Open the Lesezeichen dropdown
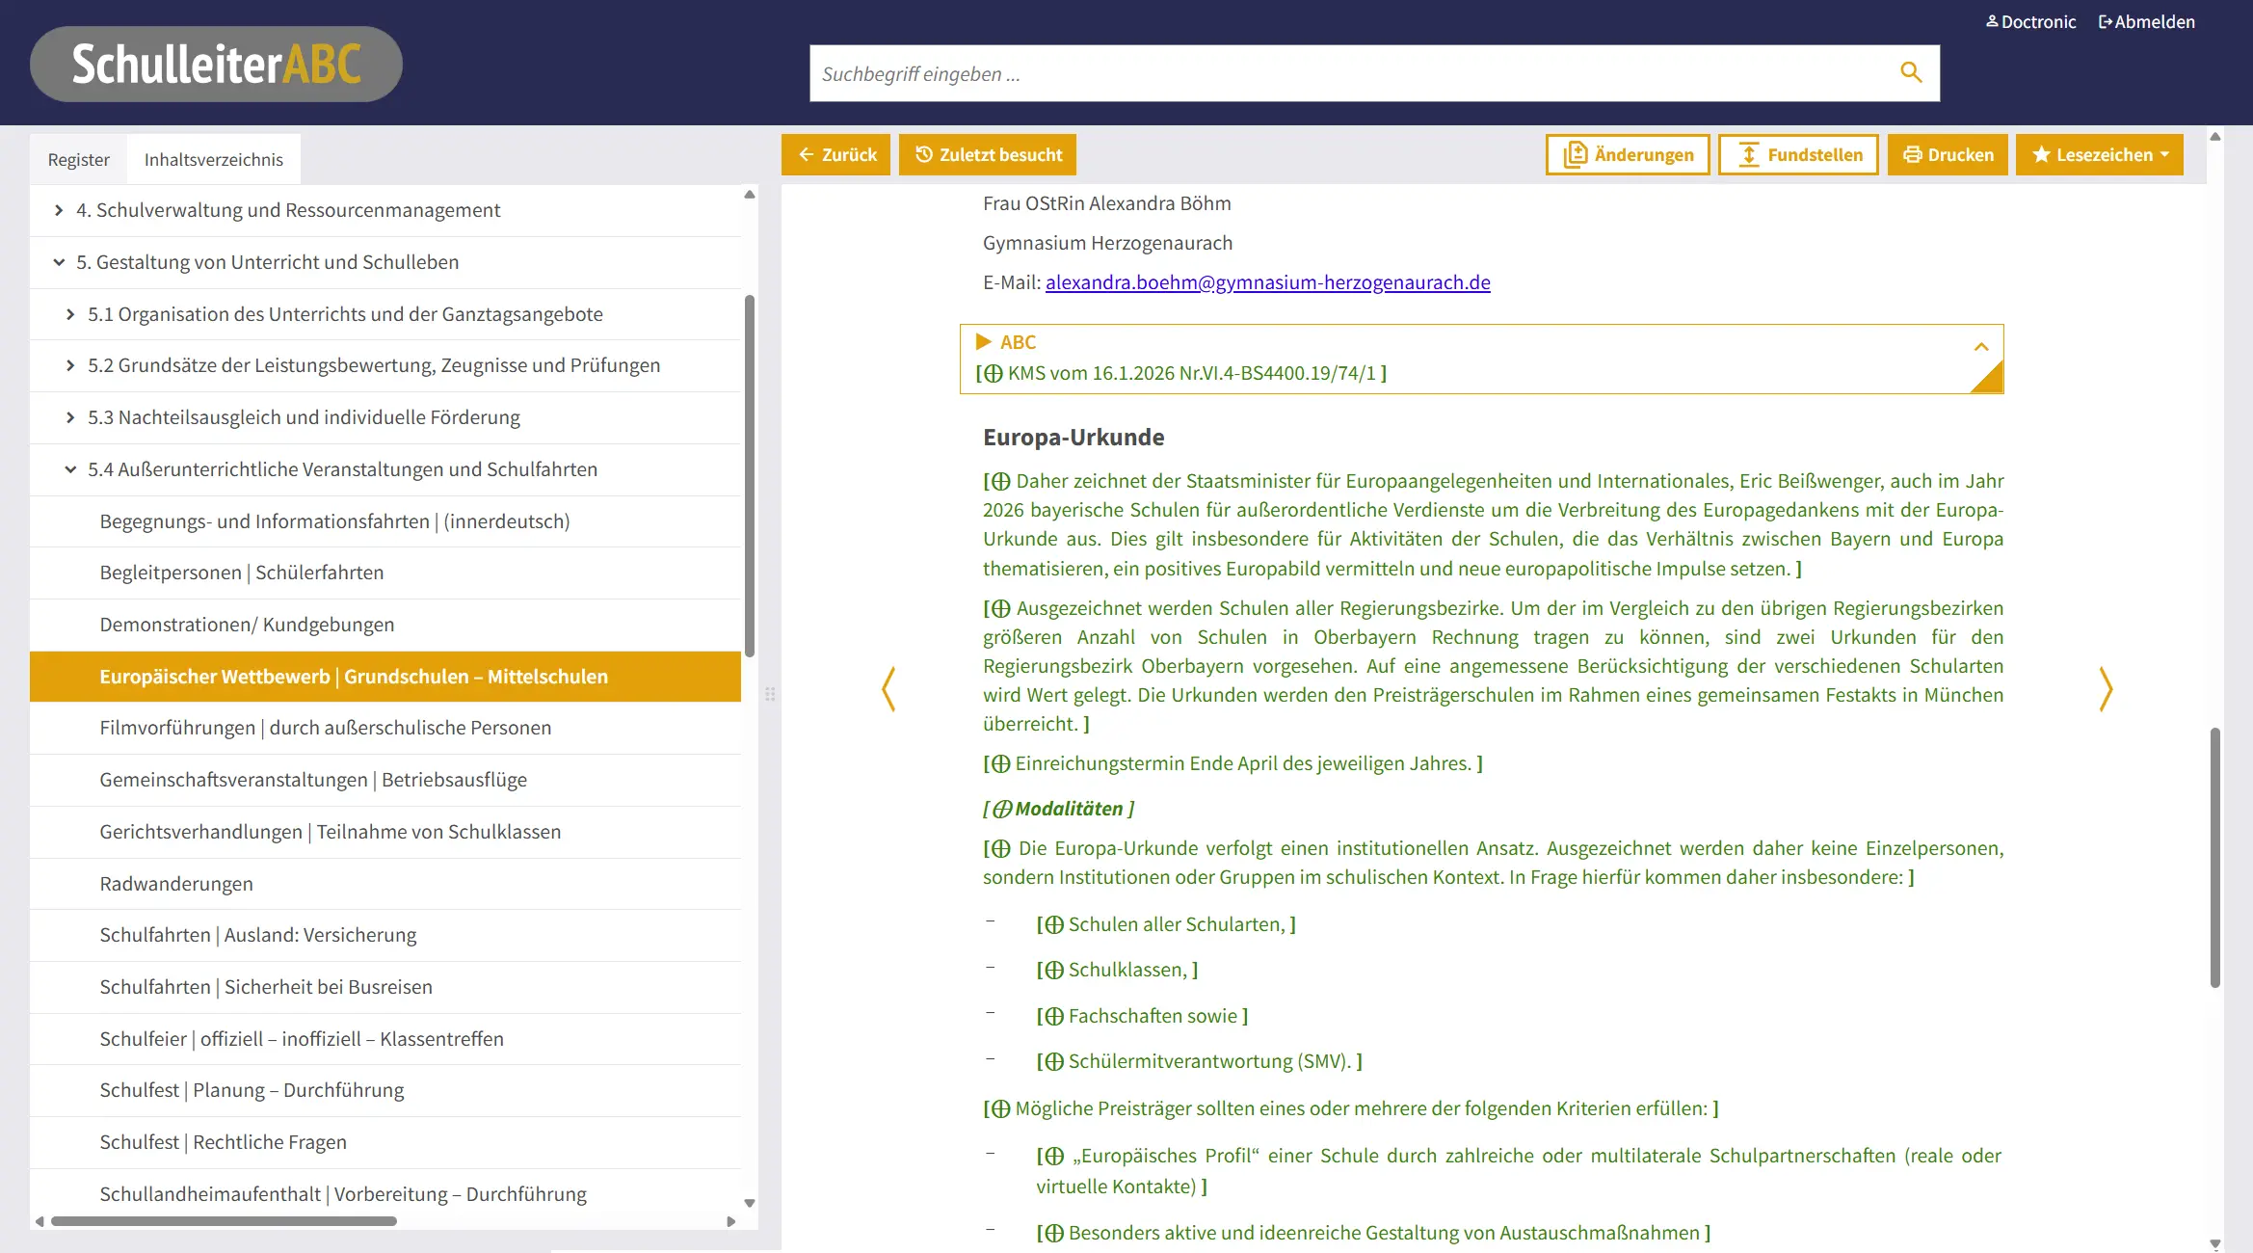Image resolution: width=2253 pixels, height=1253 pixels. click(x=2100, y=154)
